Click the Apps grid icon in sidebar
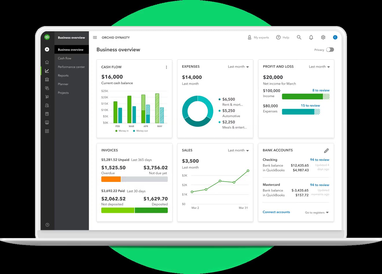Viewport: 382px width, 274px height. (x=47, y=131)
